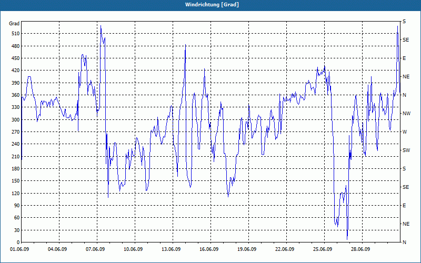Click the E compass label near 450
The width and height of the screenshot is (421, 263).
click(x=404, y=58)
